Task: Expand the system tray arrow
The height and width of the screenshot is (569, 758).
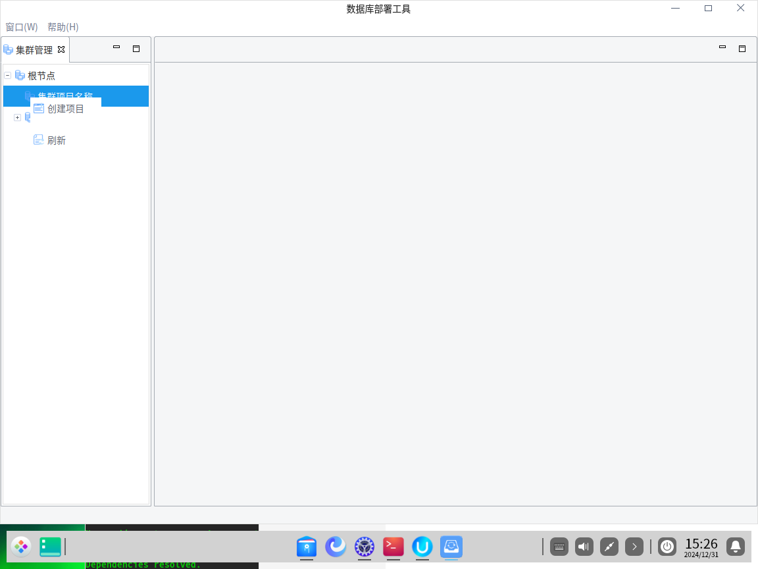Action: [634, 547]
